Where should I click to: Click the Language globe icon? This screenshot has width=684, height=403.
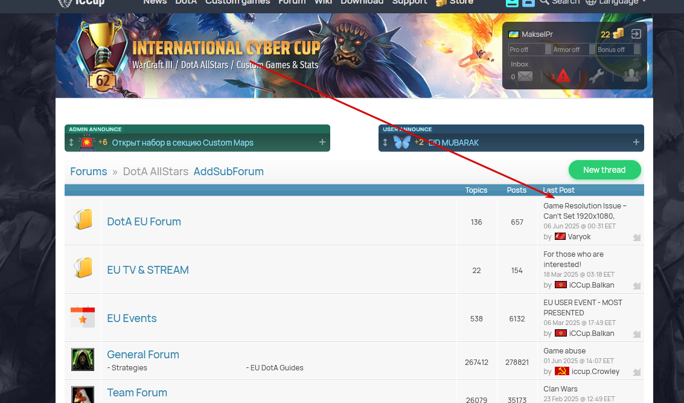coord(590,2)
